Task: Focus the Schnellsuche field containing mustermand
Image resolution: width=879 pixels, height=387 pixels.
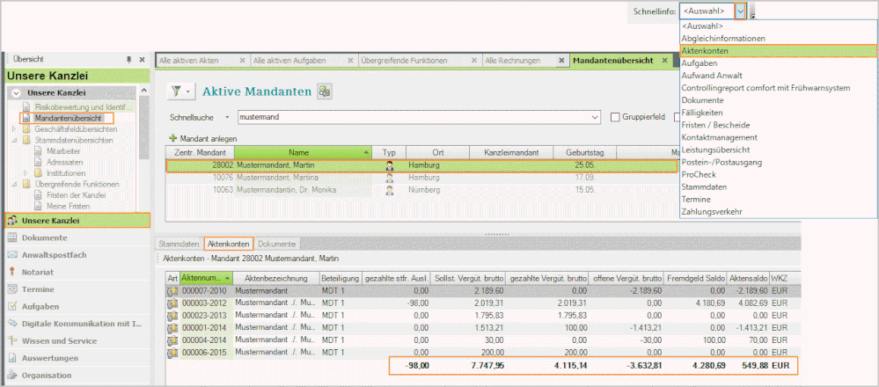Action: click(x=414, y=117)
